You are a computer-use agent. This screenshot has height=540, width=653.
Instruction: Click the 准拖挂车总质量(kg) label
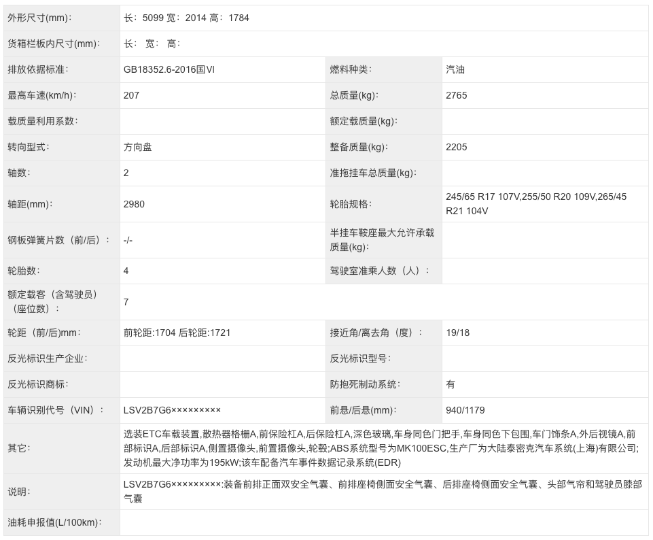[373, 173]
